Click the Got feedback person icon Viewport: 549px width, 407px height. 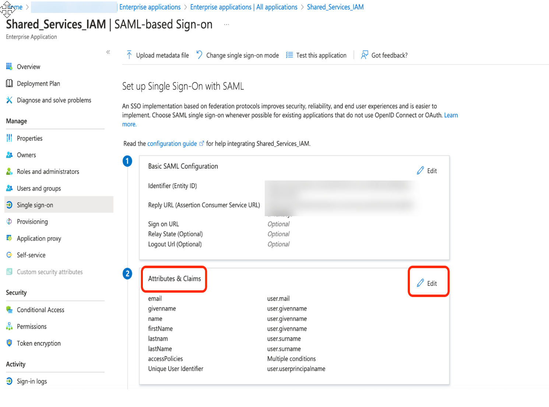coord(365,55)
